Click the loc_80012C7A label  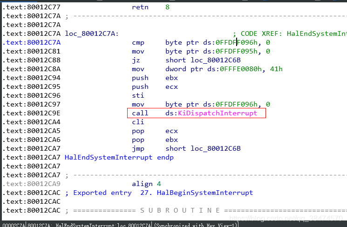click(x=92, y=33)
